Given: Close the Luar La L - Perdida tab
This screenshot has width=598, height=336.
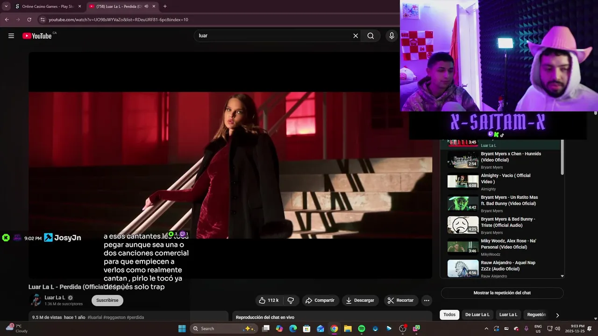Looking at the screenshot, I should 154,7.
